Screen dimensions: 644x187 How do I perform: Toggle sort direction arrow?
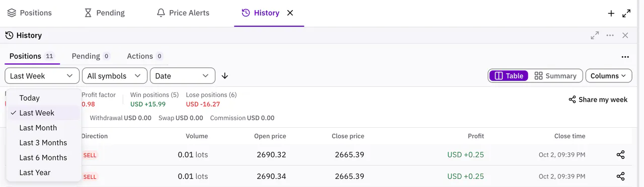tap(225, 76)
